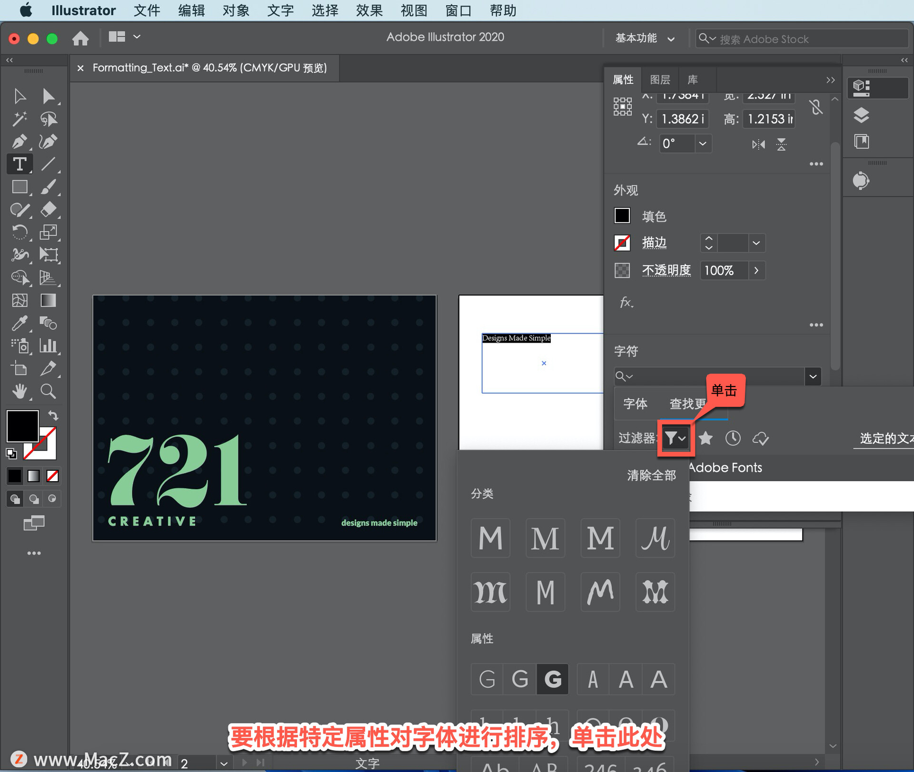Open the rotation angle dropdown
The image size is (914, 772).
pos(703,143)
